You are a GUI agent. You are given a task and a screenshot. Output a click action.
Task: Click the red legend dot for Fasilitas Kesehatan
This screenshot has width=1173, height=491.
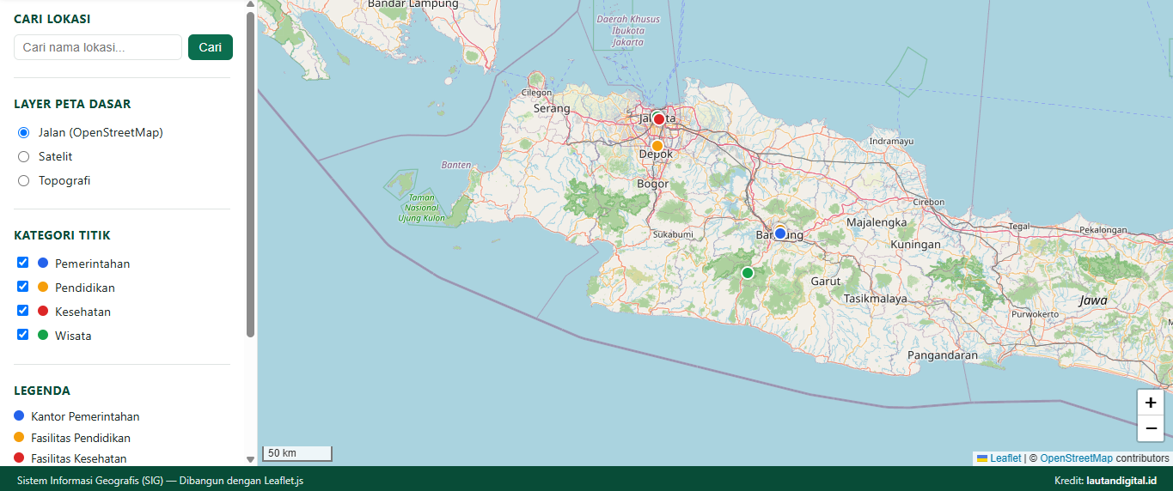[19, 458]
